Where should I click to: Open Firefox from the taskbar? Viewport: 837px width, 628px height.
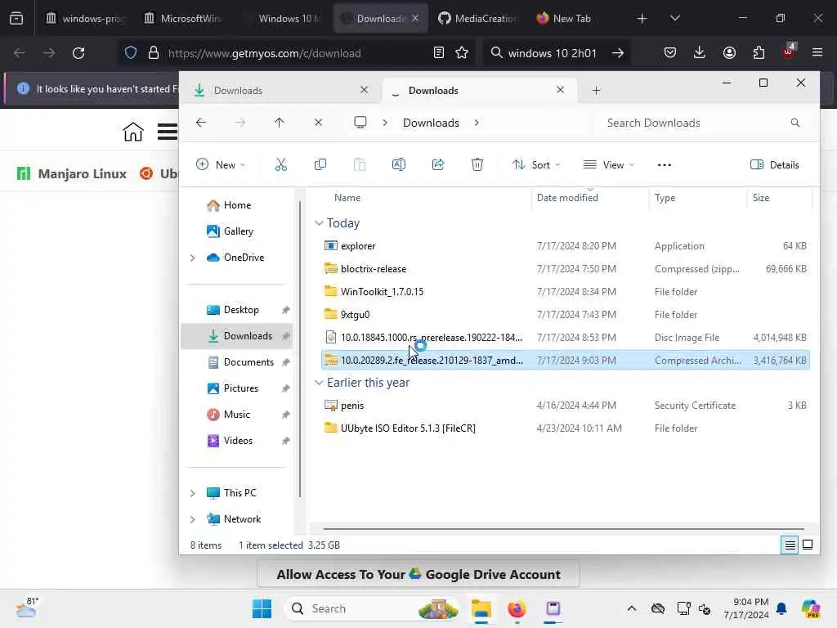coord(517,608)
